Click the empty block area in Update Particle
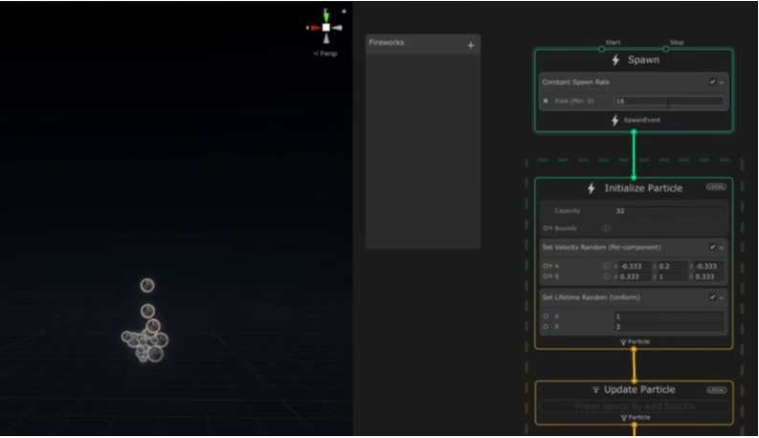This screenshot has height=438, width=759. tap(635, 406)
